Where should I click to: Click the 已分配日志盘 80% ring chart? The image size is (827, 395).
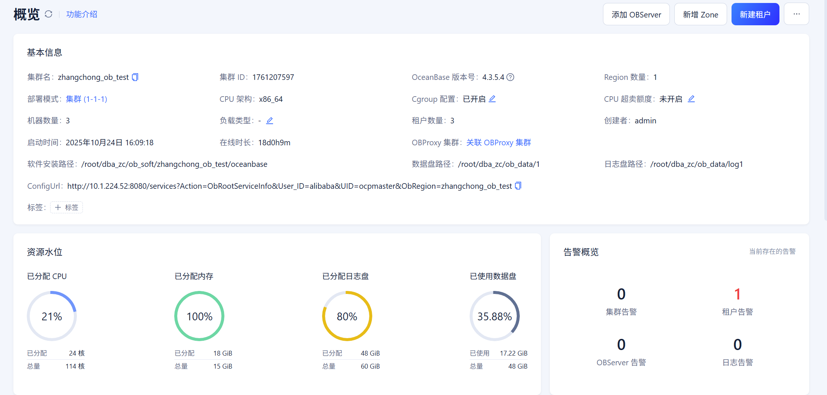[x=347, y=316]
